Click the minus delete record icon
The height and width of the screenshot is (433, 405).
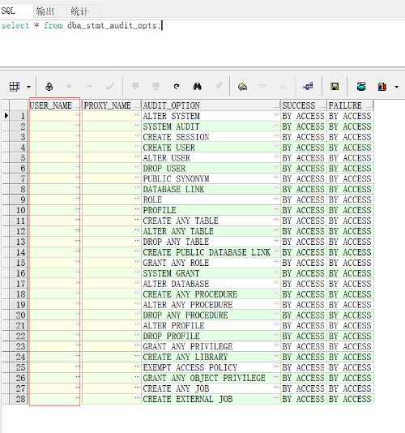[x=89, y=87]
